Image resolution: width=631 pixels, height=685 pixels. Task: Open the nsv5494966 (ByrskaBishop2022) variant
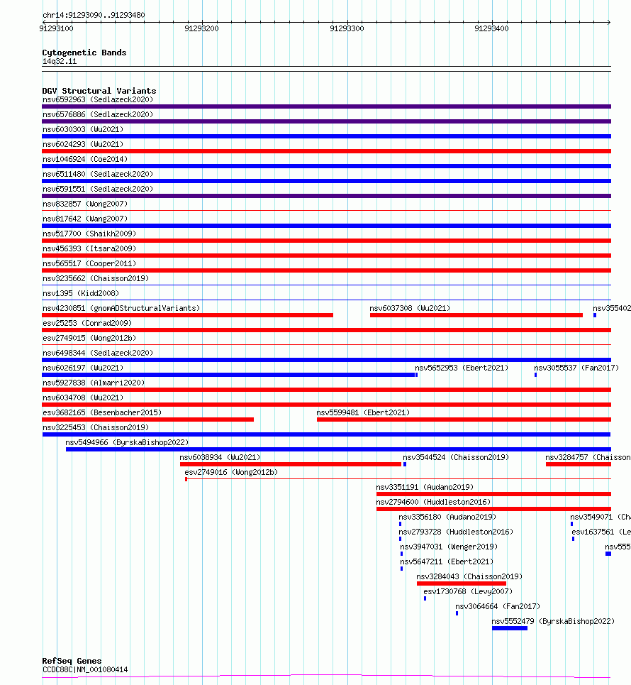(127, 442)
